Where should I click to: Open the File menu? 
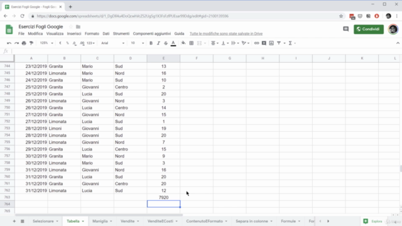(x=21, y=33)
